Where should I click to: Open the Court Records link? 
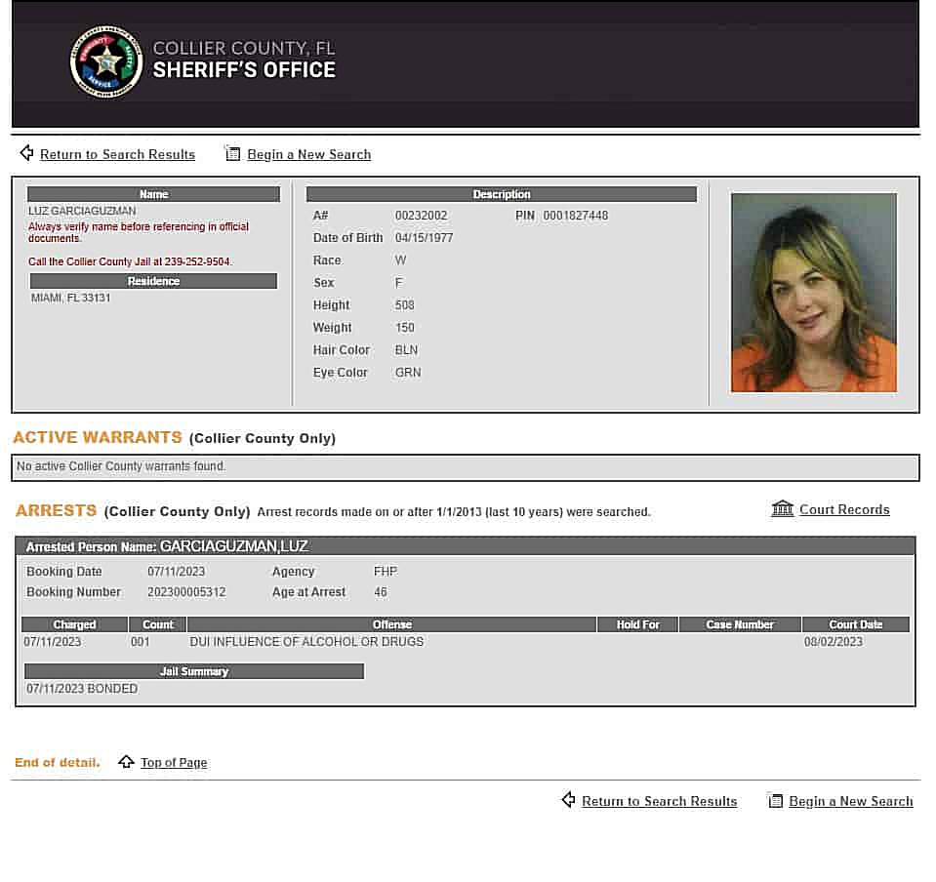(844, 509)
